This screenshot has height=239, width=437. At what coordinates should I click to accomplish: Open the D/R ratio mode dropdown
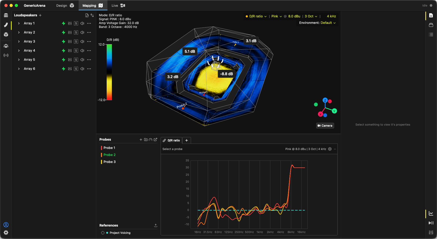(x=256, y=16)
